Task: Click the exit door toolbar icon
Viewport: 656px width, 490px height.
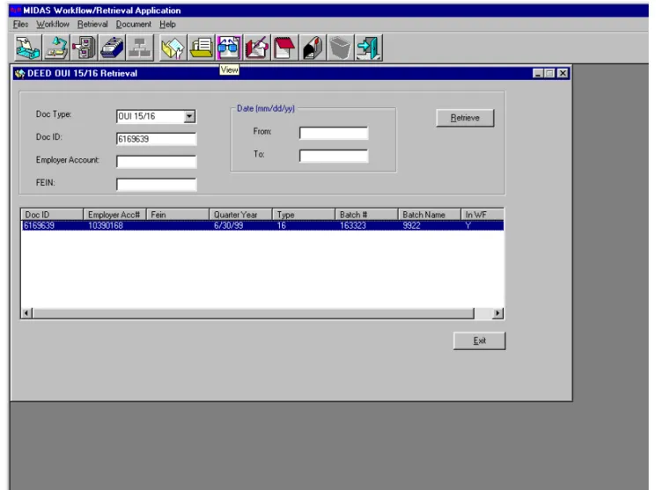Action: point(369,48)
